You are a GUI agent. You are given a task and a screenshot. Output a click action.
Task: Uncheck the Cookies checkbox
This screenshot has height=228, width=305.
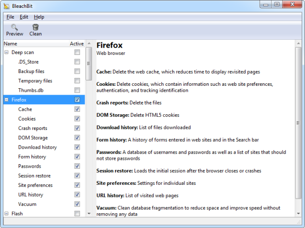point(77,119)
